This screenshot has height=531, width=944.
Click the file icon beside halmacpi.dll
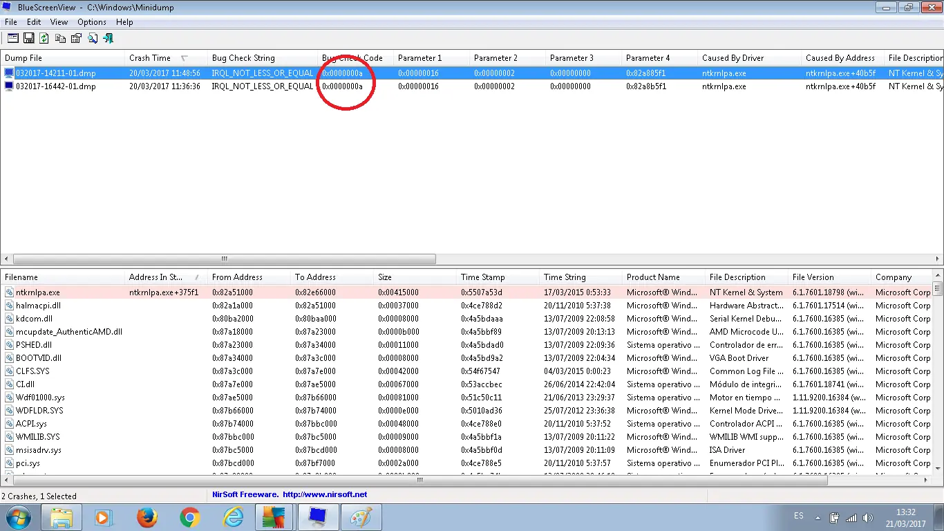(x=9, y=306)
